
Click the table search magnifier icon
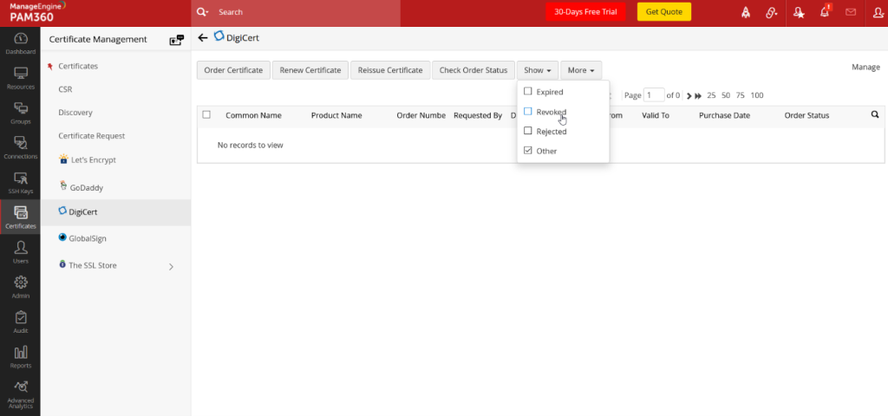[x=874, y=114]
